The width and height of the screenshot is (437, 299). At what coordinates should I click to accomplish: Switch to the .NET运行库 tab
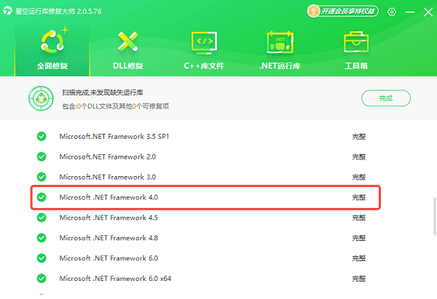(280, 51)
